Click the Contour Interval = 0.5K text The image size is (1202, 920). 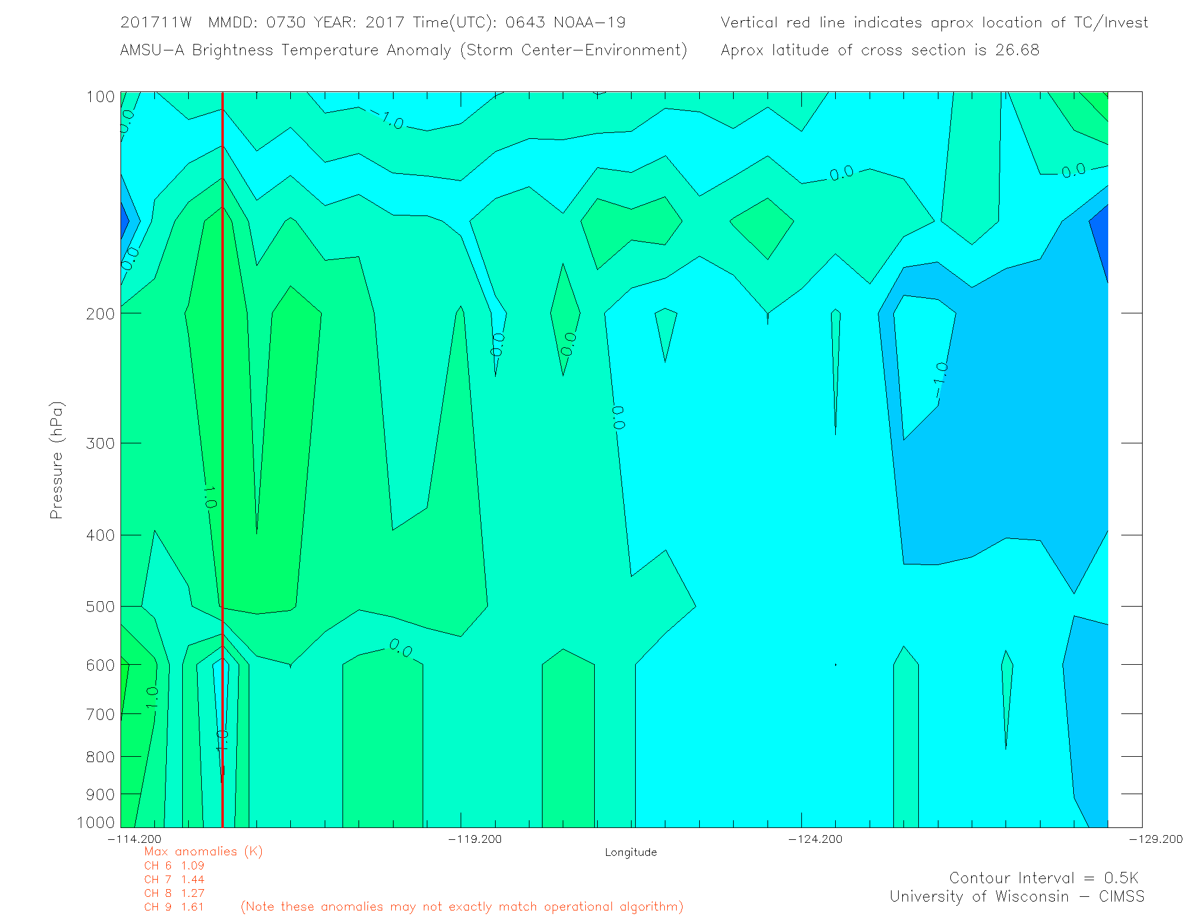[1044, 878]
